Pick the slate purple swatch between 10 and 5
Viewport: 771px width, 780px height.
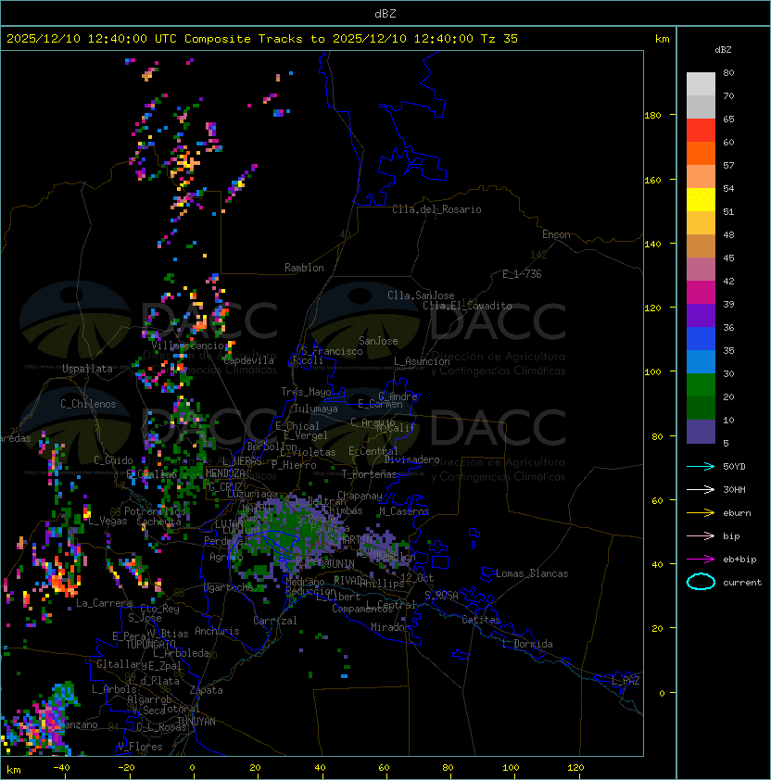701,432
